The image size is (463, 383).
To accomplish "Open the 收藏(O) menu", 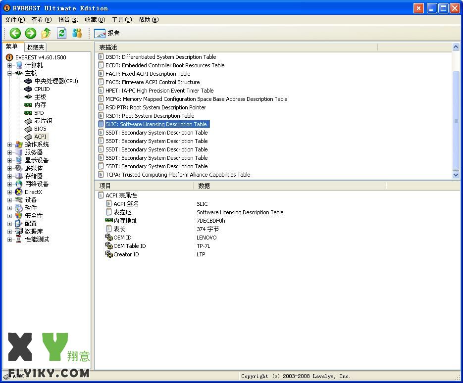I will [95, 20].
